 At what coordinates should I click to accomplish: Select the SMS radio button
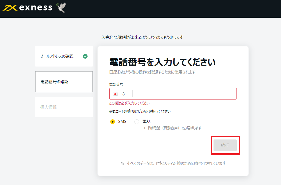tap(113, 122)
